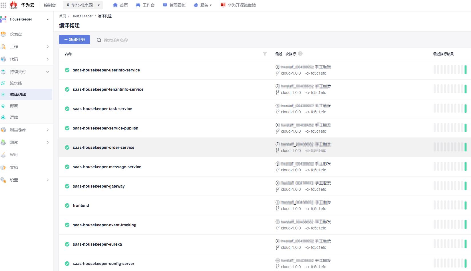Open saas-housekeeper-tenantinfo-service build task

point(108,89)
